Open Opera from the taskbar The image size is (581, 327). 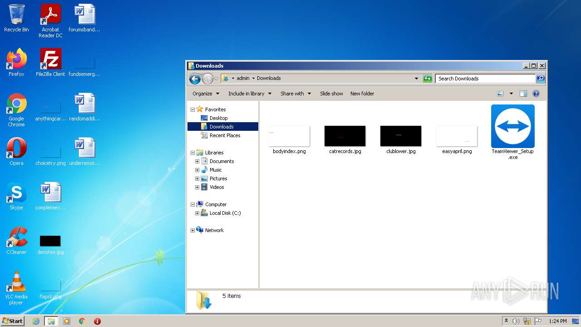point(97,321)
